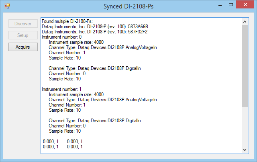Click the Acquire button
The image size is (257, 162).
pos(23,47)
